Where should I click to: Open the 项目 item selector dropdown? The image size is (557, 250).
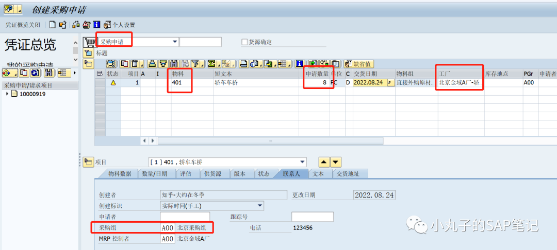[x=302, y=162]
